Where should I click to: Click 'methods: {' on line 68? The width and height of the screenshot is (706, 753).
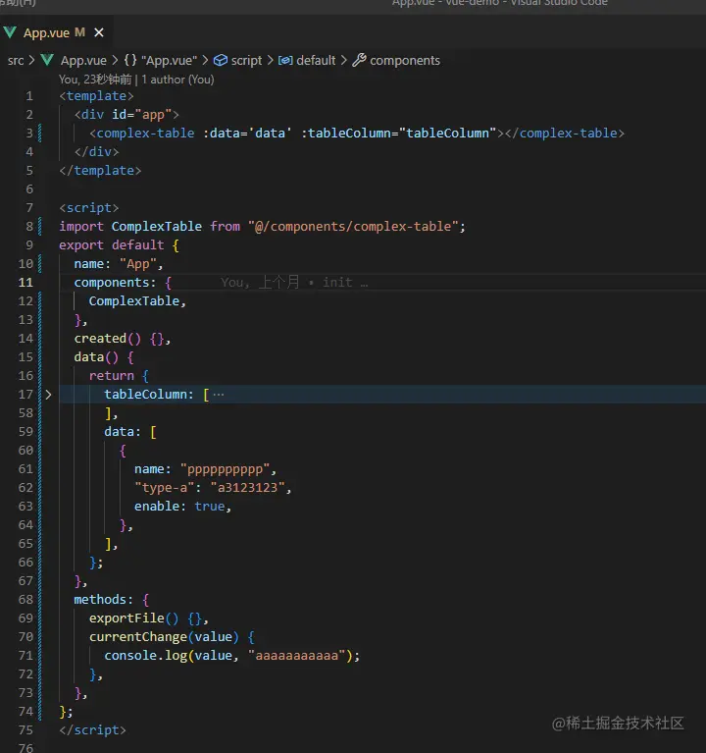pyautogui.click(x=111, y=599)
